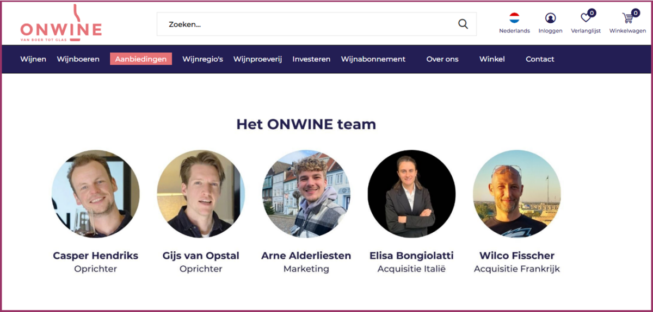The width and height of the screenshot is (653, 312).
Task: Click the name Gijs van Opstal
Action: coord(201,256)
